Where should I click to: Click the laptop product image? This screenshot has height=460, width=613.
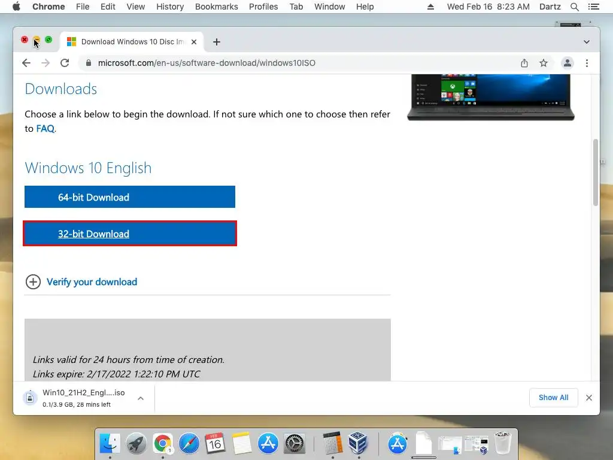click(491, 98)
